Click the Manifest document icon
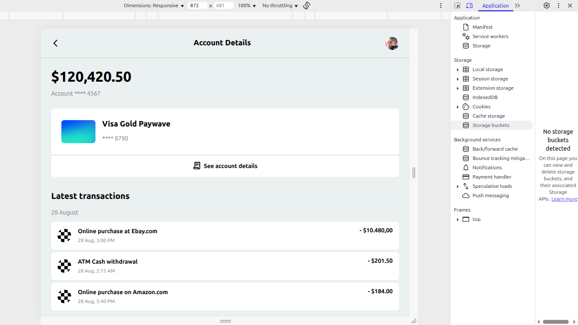 pyautogui.click(x=466, y=27)
